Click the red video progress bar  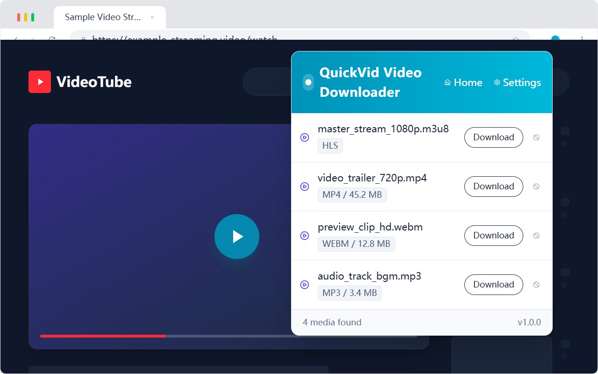pyautogui.click(x=103, y=336)
